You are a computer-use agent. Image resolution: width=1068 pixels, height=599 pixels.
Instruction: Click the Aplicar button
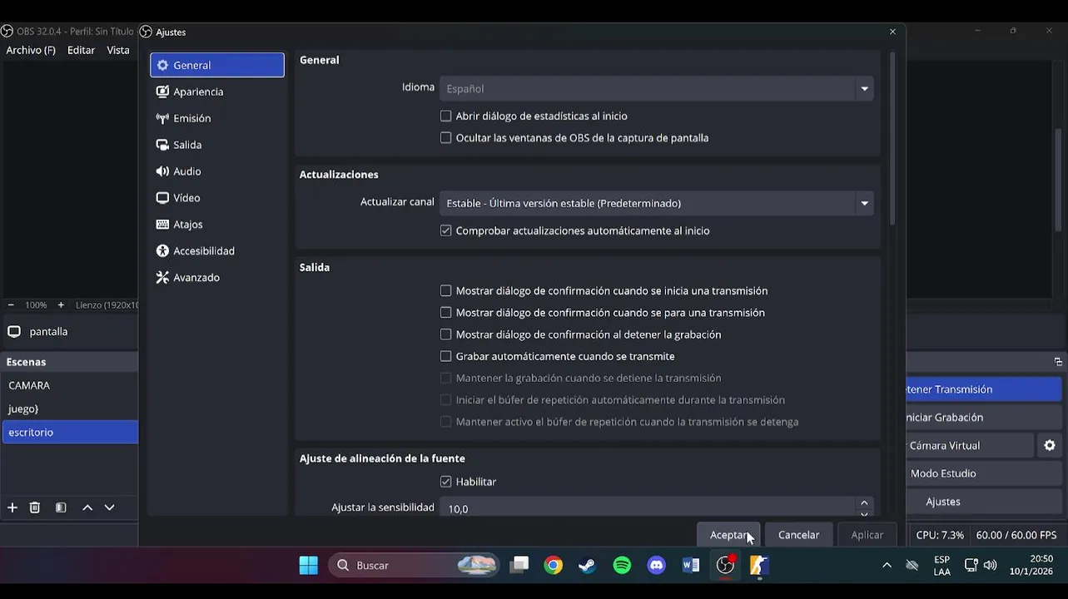[867, 535]
